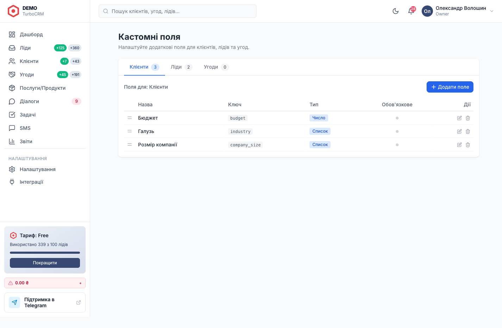
Task: Delete the Бюджет field
Action: click(x=468, y=118)
